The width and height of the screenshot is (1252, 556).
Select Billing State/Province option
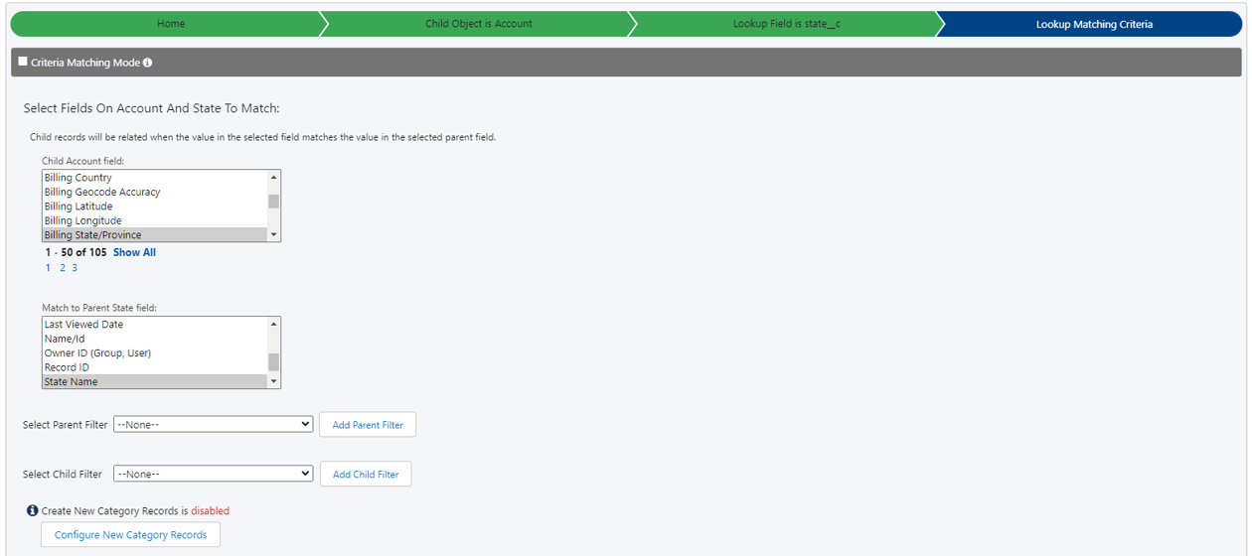click(155, 235)
